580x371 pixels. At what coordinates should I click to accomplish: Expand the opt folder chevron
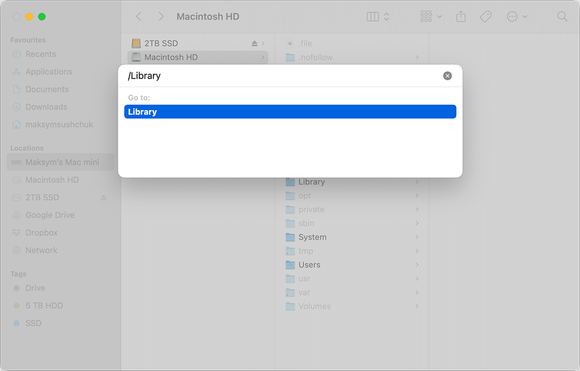pyautogui.click(x=417, y=196)
